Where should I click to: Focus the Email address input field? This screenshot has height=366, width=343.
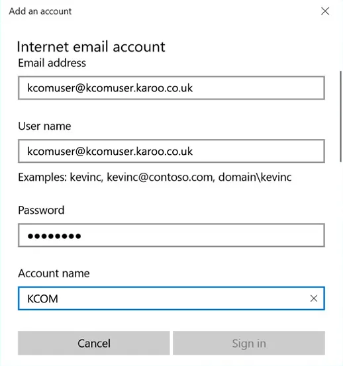[x=171, y=88]
